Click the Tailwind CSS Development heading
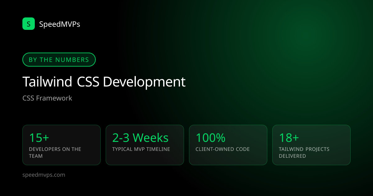The image size is (373, 196). coord(104,82)
